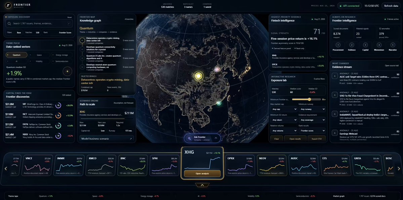Select the Space sector pill
The width and height of the screenshot is (403, 200).
click(39, 55)
